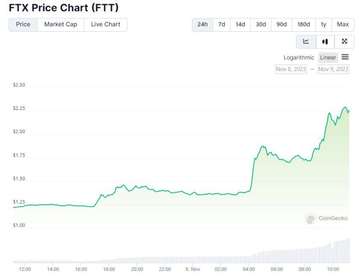
Task: Show Max price history
Action: click(343, 24)
